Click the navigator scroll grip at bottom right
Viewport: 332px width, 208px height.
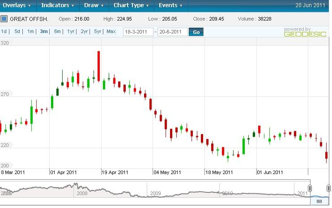[x=319, y=201]
